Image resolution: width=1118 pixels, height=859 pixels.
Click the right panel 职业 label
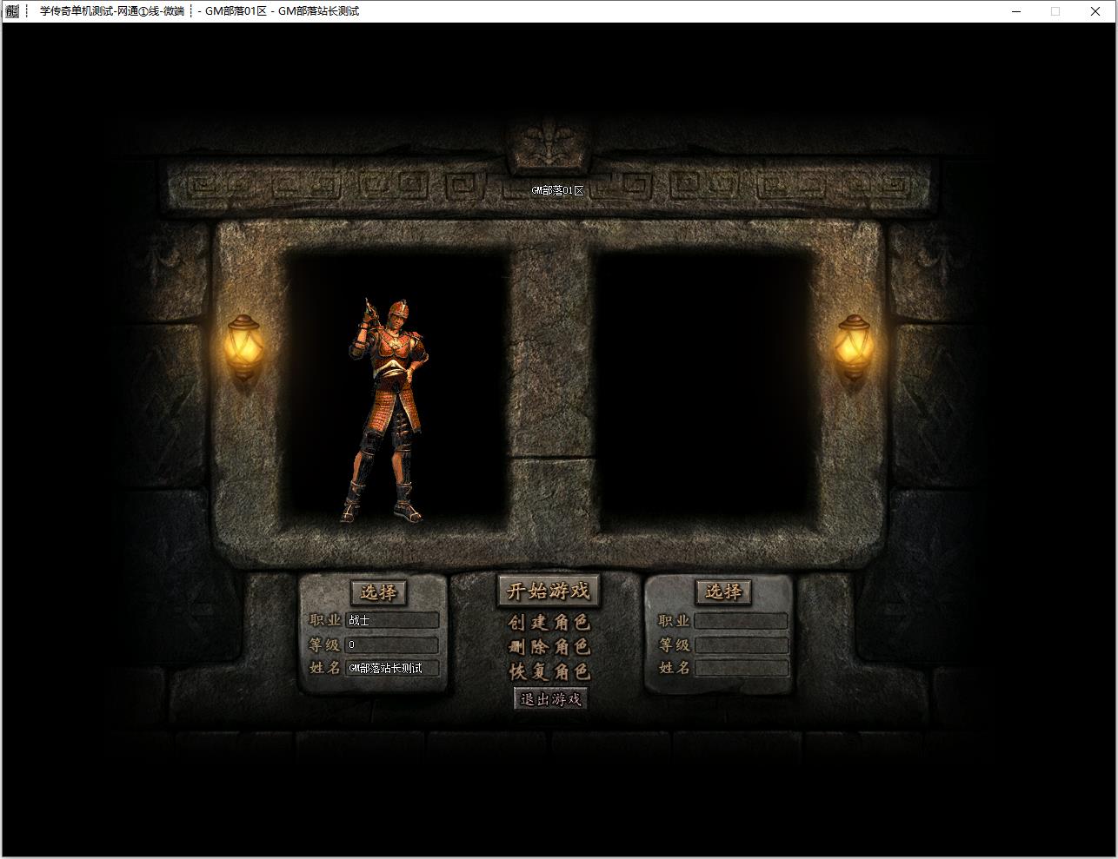pyautogui.click(x=674, y=621)
